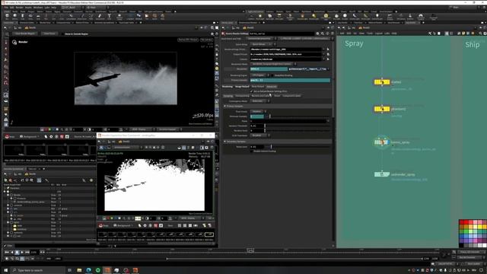Click the red icon in floating gallery toolbar
Screen dimensions: 487x274
point(155,225)
